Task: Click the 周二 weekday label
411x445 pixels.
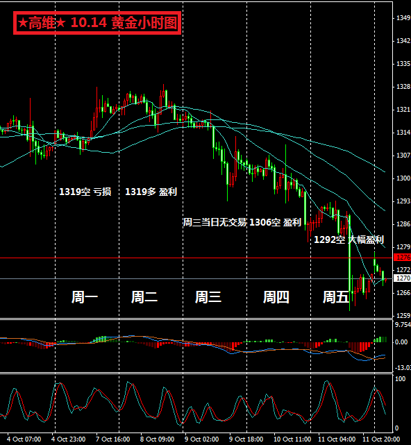Action: point(144,297)
